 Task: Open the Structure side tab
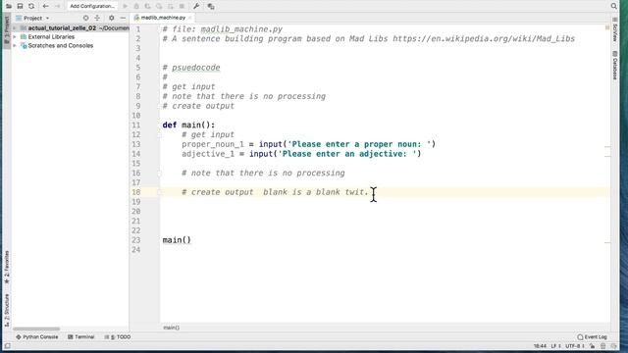point(7,310)
